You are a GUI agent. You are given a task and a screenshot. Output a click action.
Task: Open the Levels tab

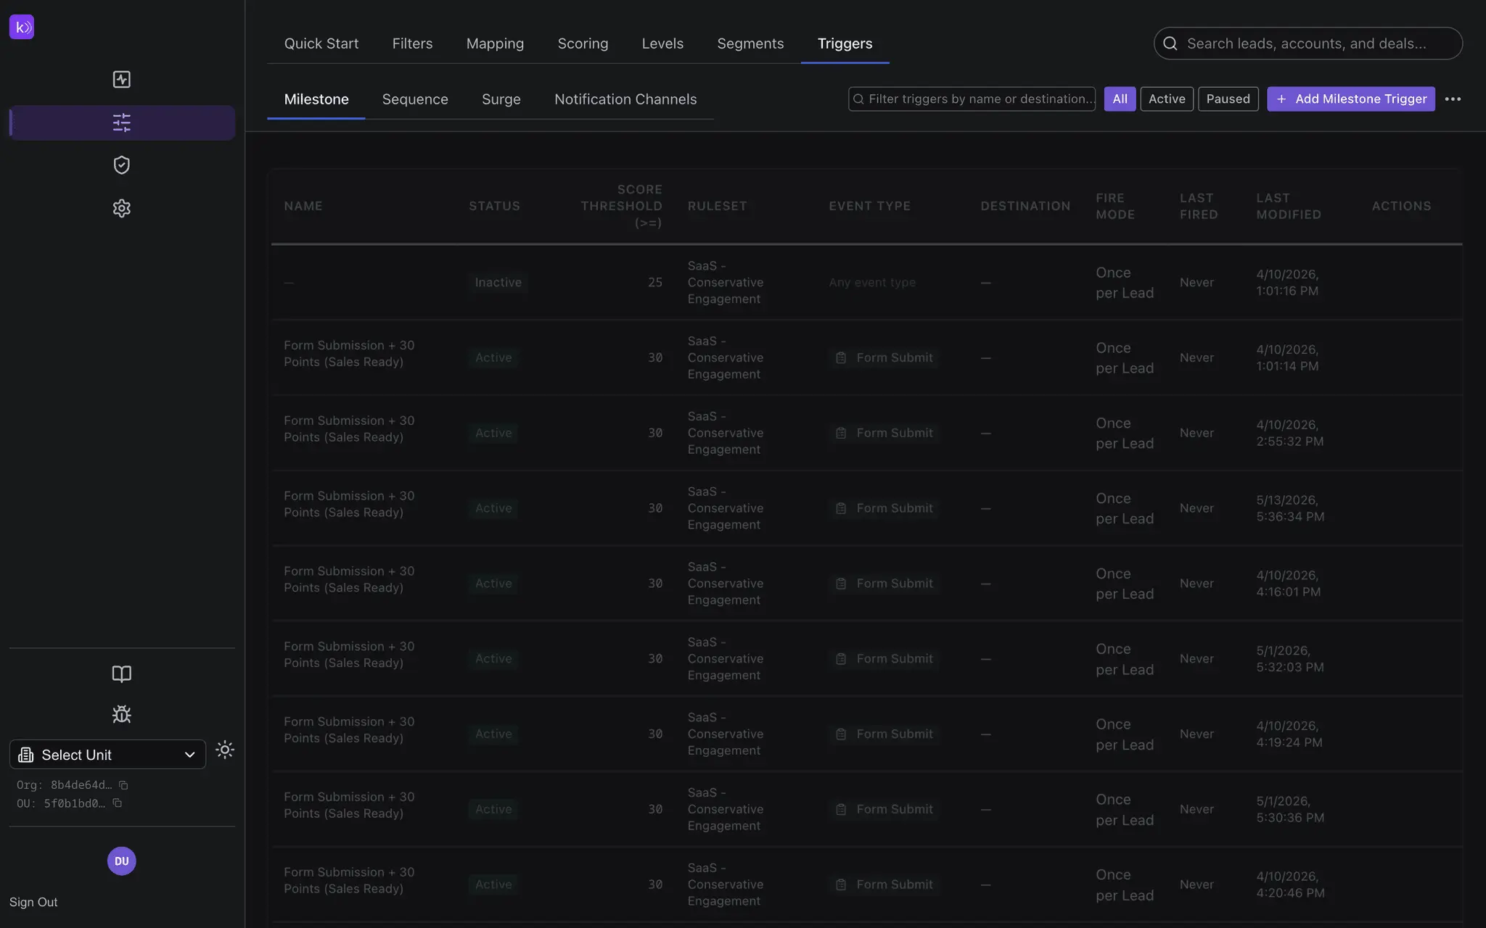pyautogui.click(x=662, y=43)
